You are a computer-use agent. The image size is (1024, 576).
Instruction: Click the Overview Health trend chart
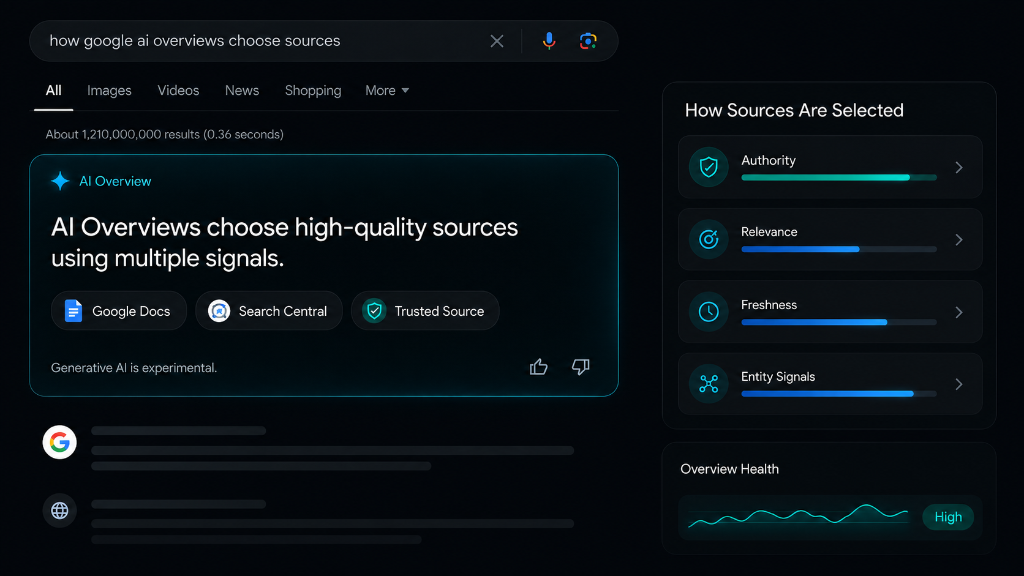pyautogui.click(x=798, y=516)
